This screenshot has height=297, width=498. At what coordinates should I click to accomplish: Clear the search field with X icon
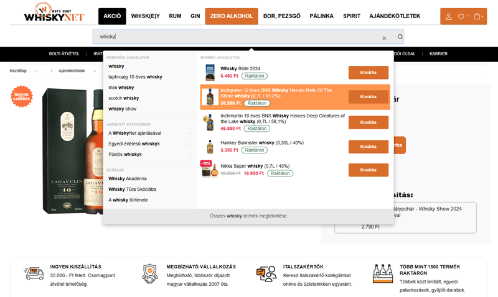[x=384, y=38]
